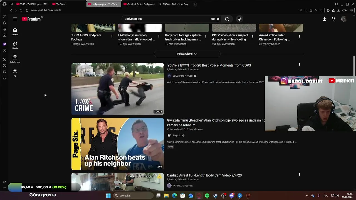Open options for T.REX ARMS Bodycam Footage
This screenshot has width=356, height=200.
[x=112, y=37]
